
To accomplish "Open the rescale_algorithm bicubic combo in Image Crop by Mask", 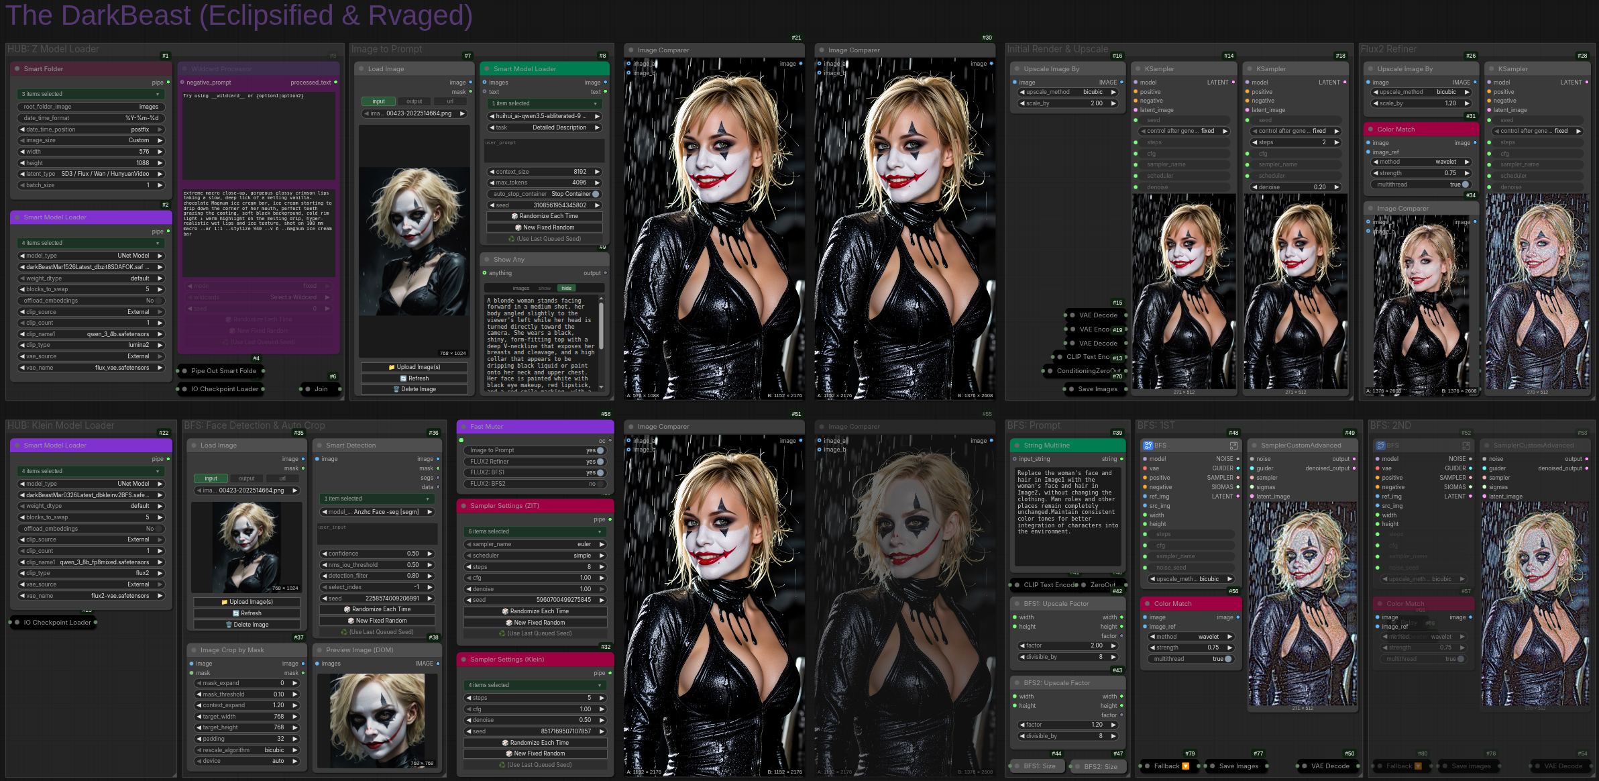I will coord(247,750).
